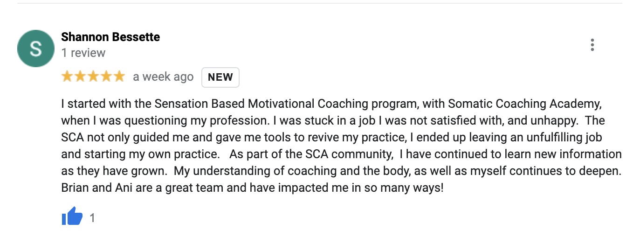The image size is (633, 251).
Task: Click the third rating star
Action: point(93,77)
